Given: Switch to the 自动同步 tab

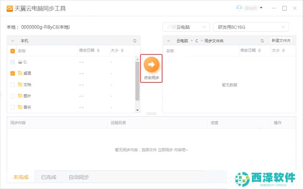Looking at the screenshot, I should (79, 177).
